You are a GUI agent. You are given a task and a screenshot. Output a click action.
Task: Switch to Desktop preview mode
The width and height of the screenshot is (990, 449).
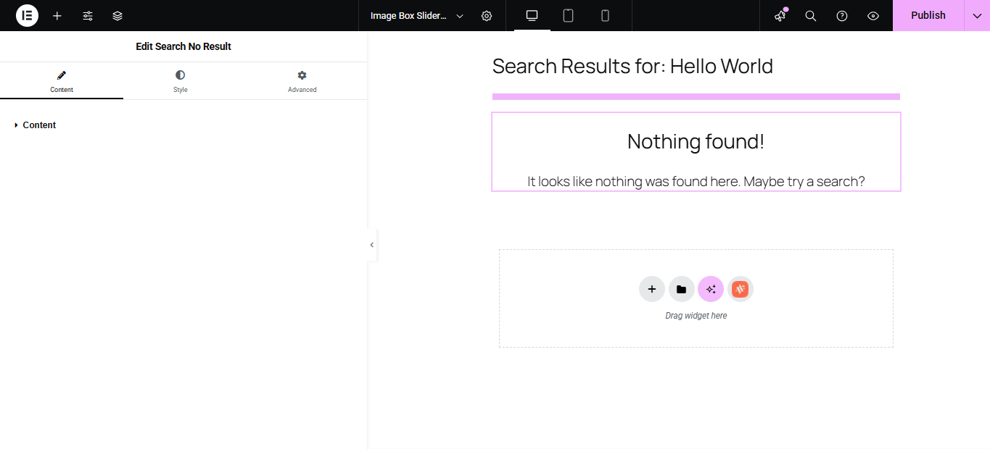click(532, 15)
